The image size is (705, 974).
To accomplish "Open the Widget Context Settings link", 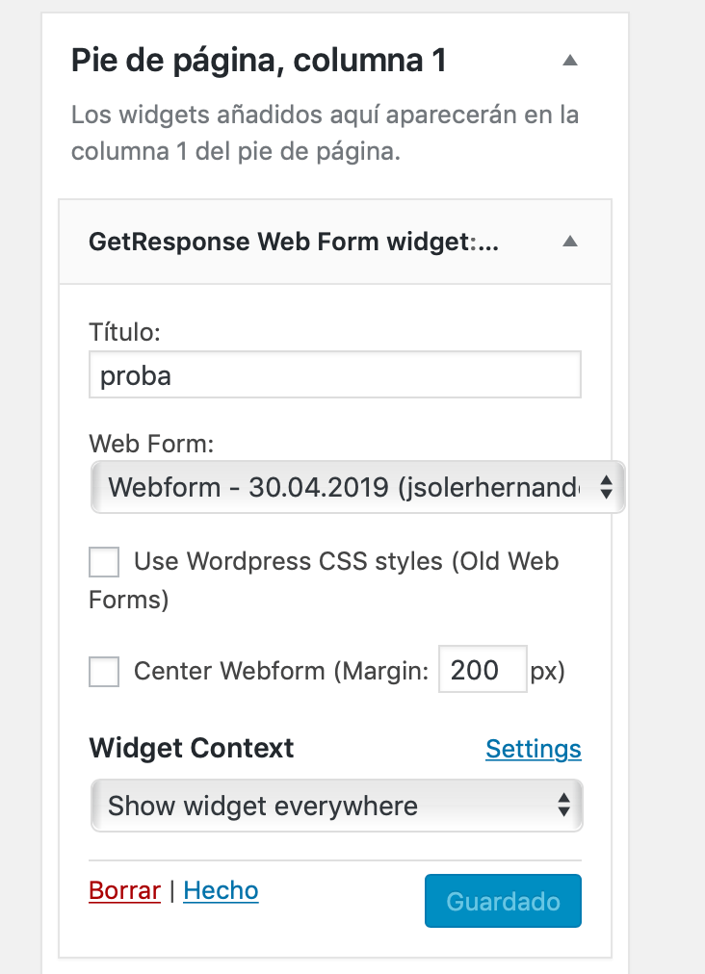I will (x=534, y=749).
